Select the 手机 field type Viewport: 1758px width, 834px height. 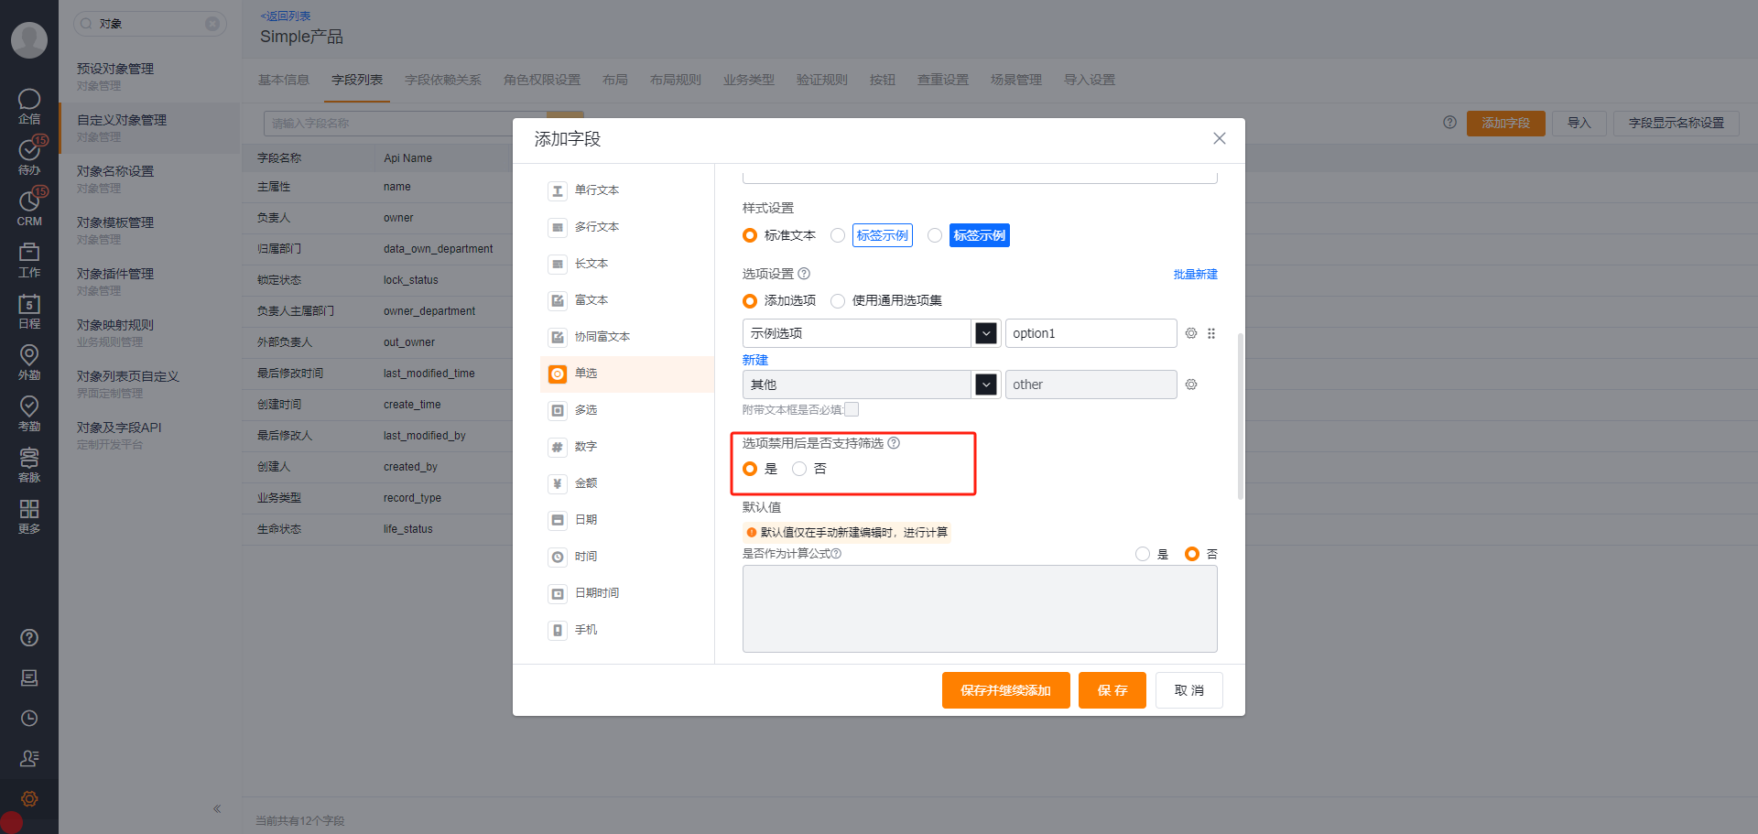coord(585,630)
